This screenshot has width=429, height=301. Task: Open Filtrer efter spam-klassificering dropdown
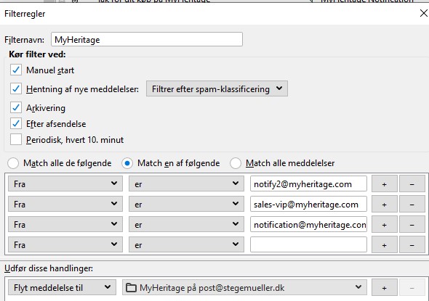click(217, 88)
